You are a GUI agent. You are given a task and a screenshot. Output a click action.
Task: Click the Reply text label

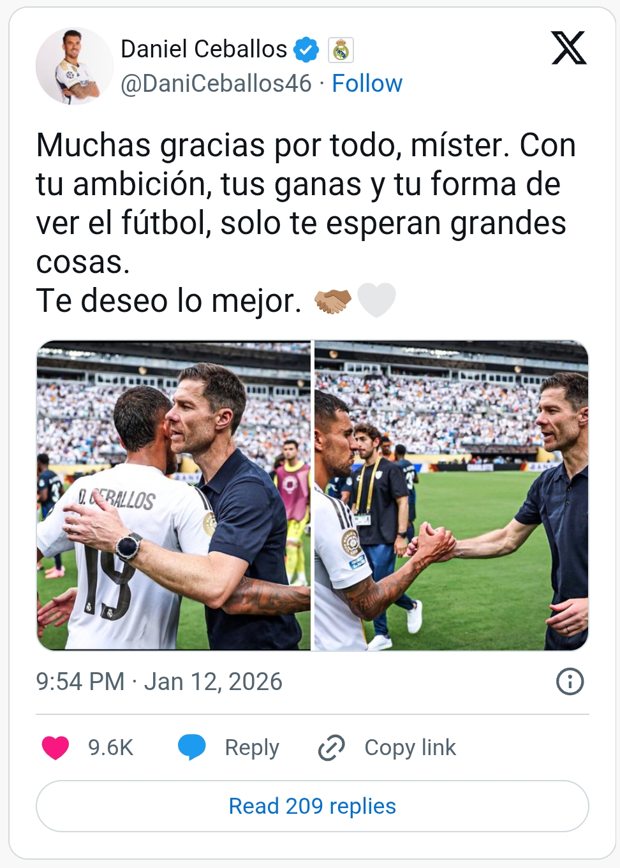coord(252,747)
